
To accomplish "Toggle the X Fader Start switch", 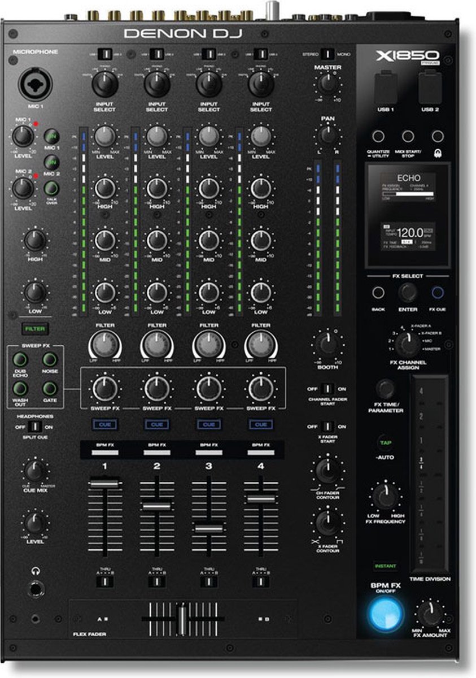I will coord(327,427).
